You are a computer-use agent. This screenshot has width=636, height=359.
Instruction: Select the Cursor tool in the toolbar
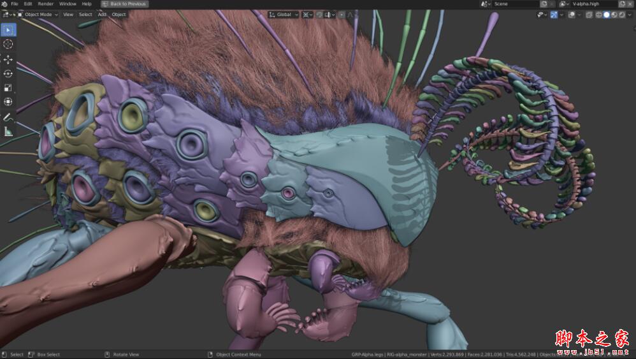click(x=8, y=44)
